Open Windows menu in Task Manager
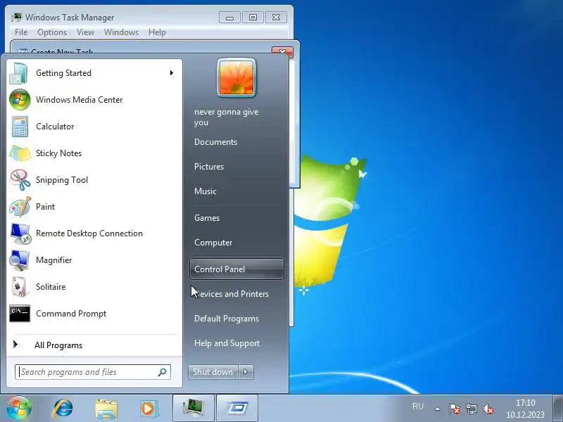 coord(121,32)
